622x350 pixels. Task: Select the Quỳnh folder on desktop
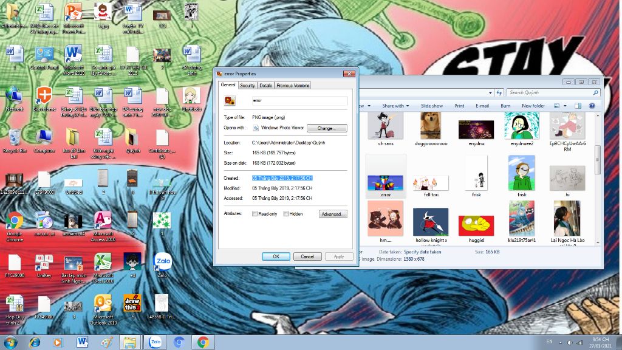pos(132,141)
